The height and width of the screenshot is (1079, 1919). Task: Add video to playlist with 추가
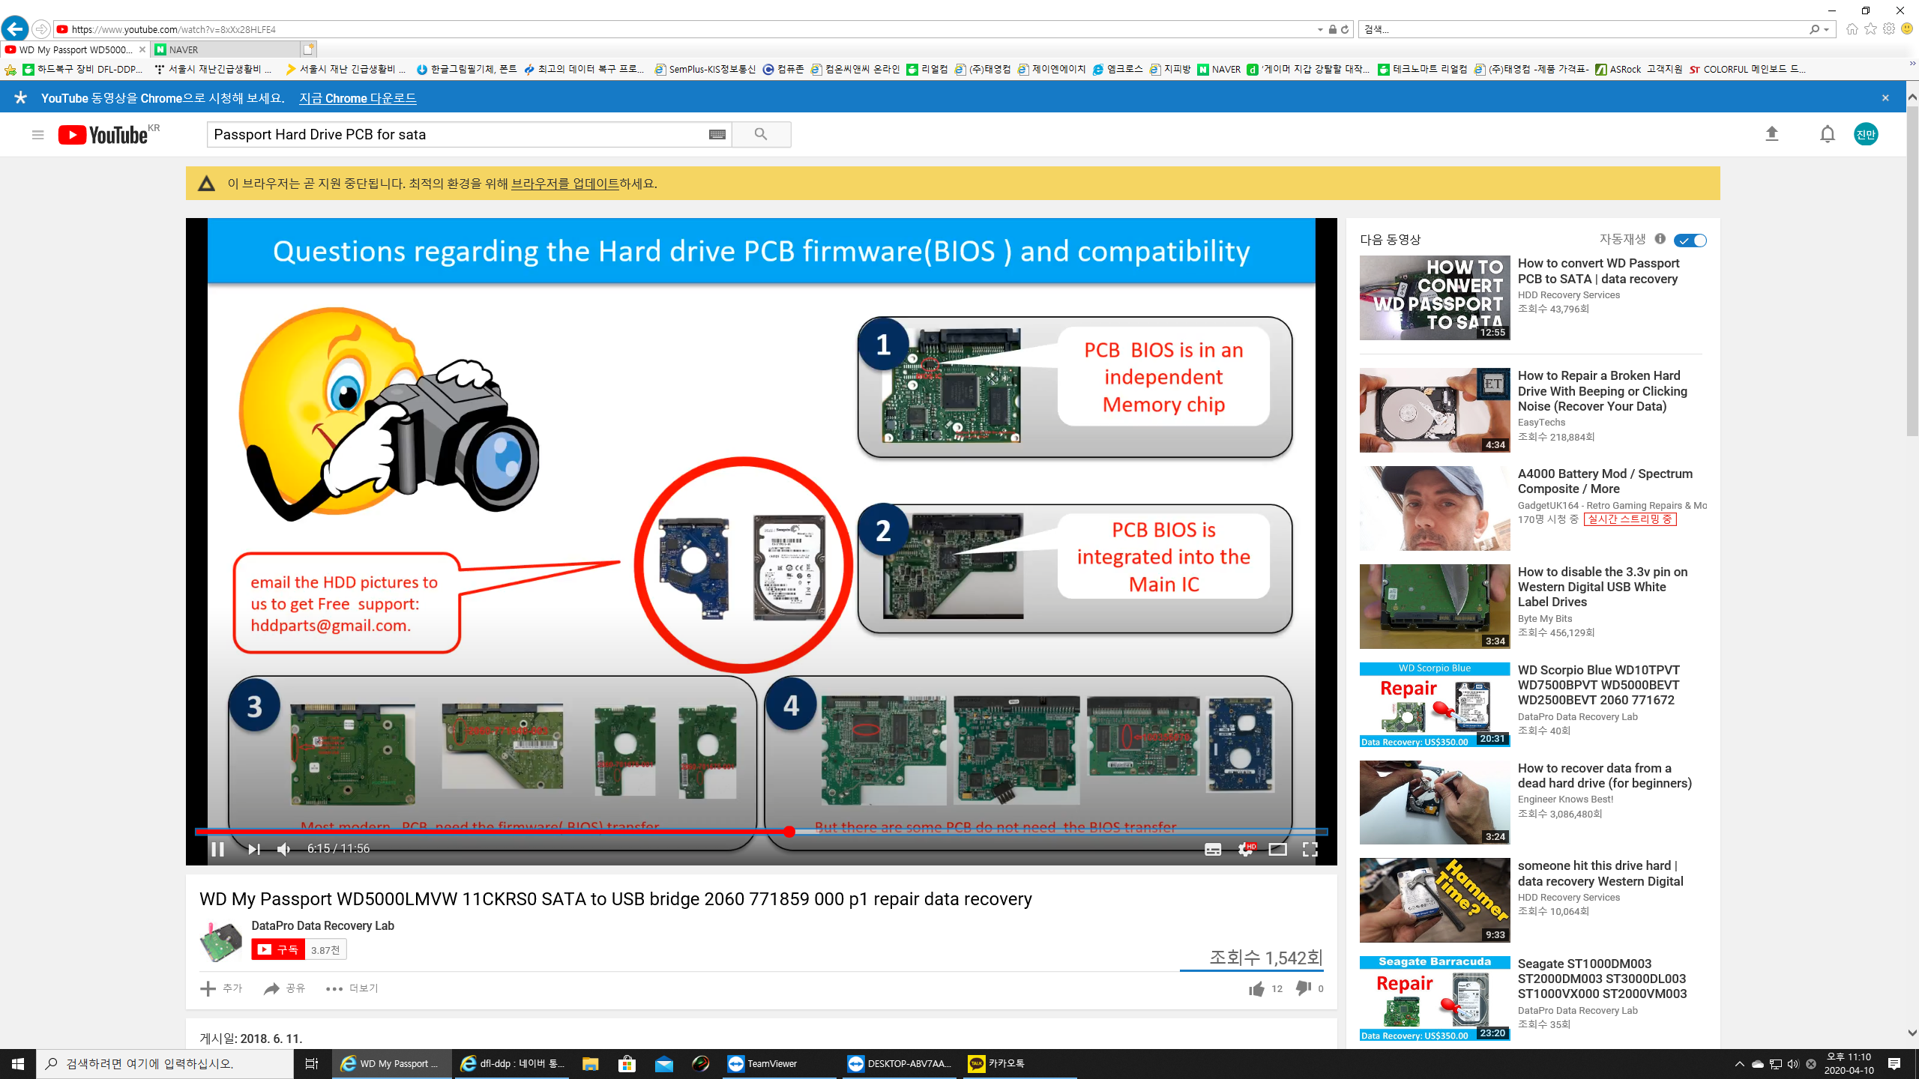click(222, 989)
